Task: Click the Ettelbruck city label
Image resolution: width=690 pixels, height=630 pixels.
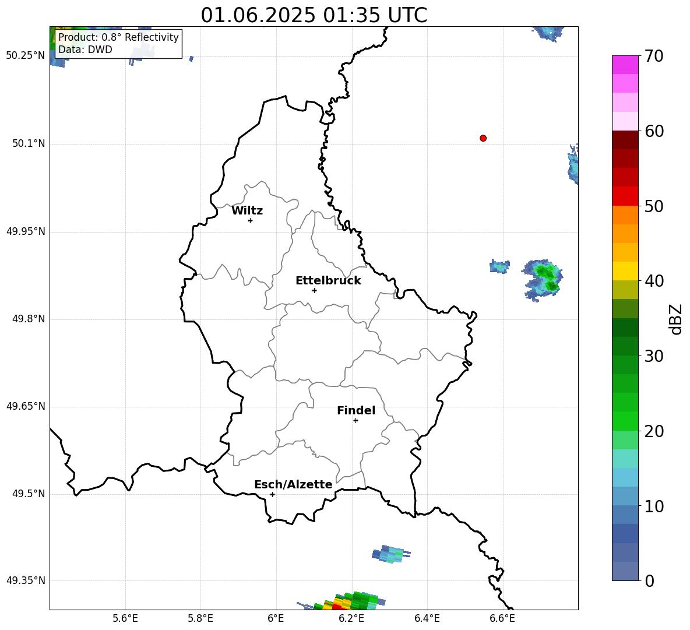Action: [328, 281]
